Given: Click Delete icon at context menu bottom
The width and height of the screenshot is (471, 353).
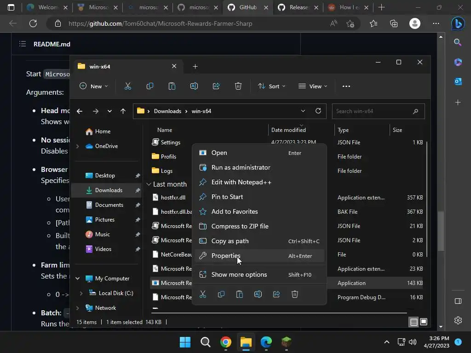Looking at the screenshot, I should (295, 294).
